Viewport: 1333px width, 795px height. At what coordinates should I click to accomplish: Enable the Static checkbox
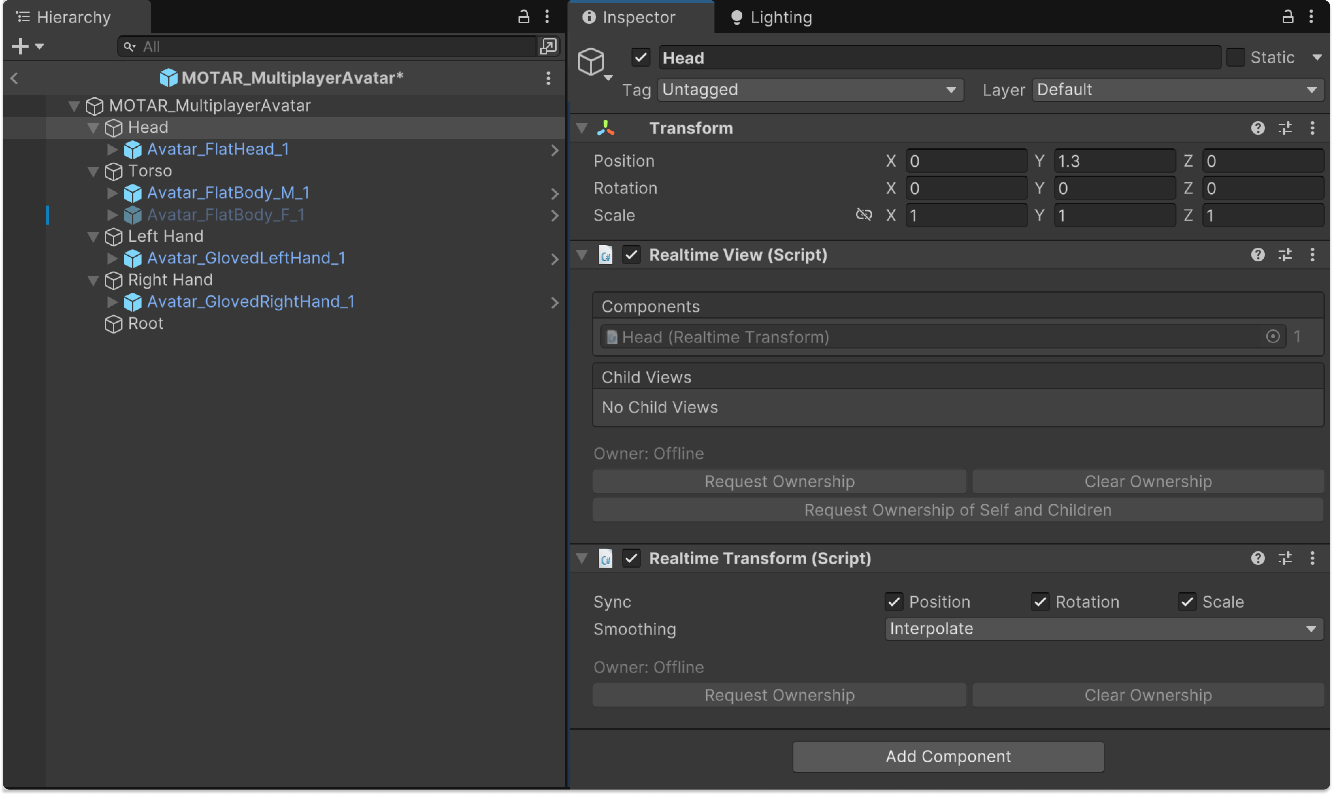(x=1235, y=57)
